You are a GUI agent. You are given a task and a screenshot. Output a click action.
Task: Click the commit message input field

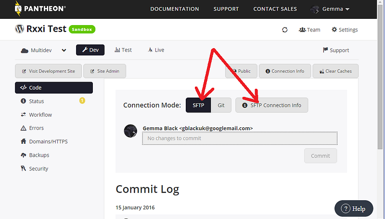click(x=240, y=138)
